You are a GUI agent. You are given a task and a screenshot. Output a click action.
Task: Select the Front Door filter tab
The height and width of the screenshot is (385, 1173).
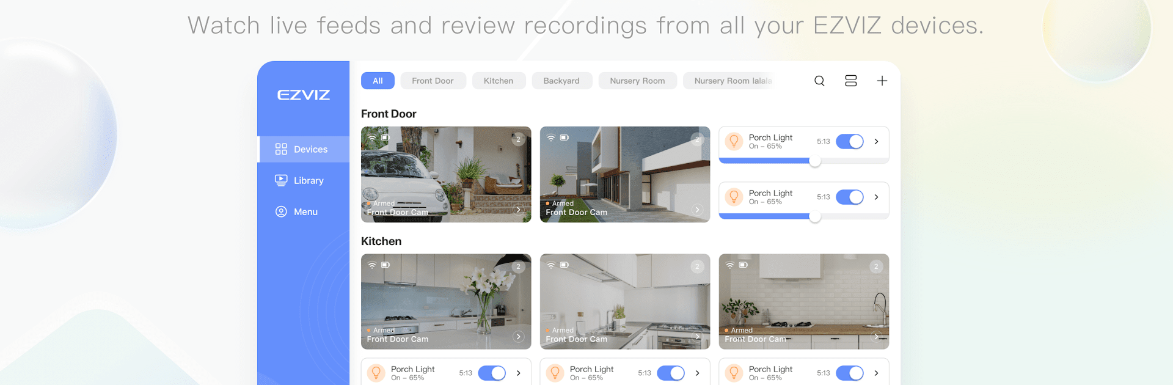[x=433, y=81]
